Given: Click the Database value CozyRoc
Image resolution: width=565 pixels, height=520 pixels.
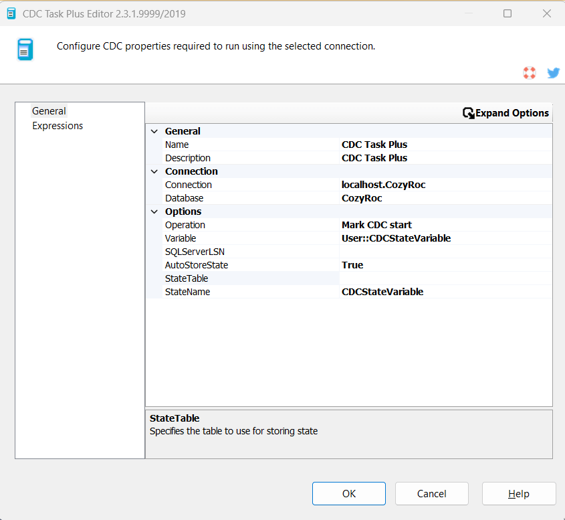Looking at the screenshot, I should point(445,198).
